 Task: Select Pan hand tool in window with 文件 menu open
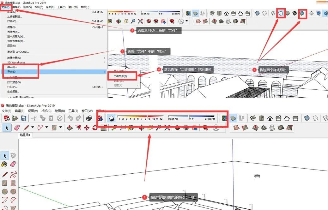(x=126, y=21)
